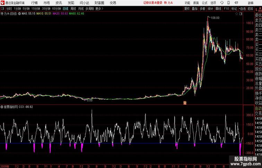Click the MA5: 55.15 indicator label
Image resolution: width=262 pixels, height=168 pixels.
[x=28, y=14]
